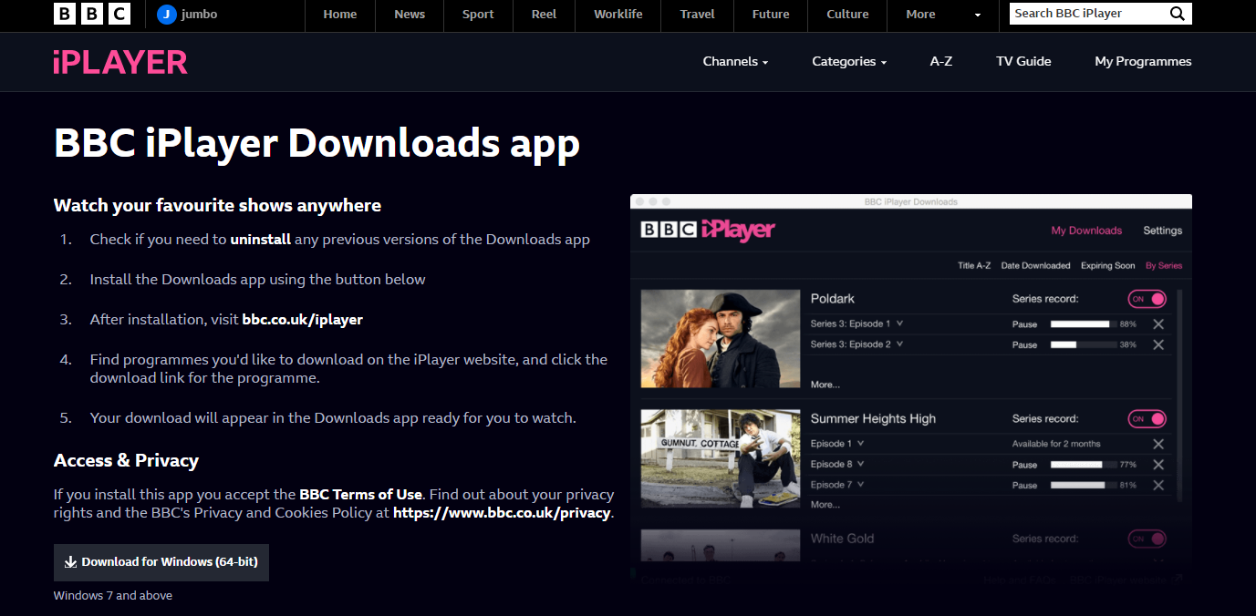Go to My Programmes
The height and width of the screenshot is (616, 1256).
pos(1143,62)
